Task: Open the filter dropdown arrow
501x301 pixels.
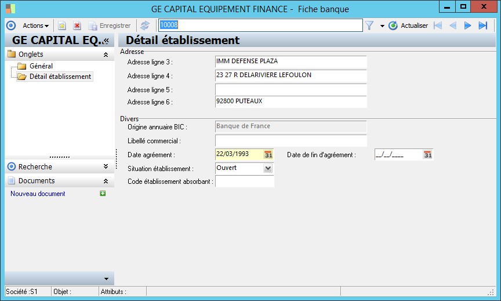Action: pos(382,26)
